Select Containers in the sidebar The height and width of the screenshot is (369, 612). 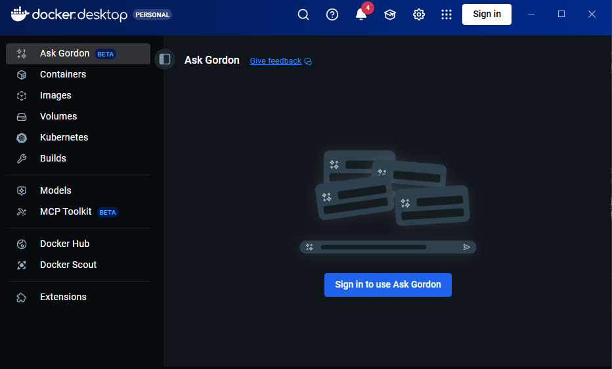[63, 74]
